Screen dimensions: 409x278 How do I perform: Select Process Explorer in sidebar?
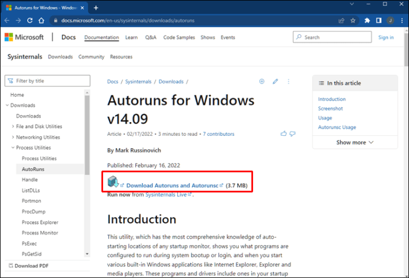[x=41, y=222]
